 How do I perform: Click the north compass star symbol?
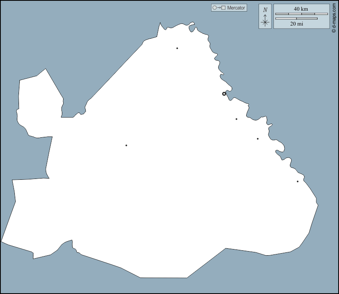[x=265, y=23]
